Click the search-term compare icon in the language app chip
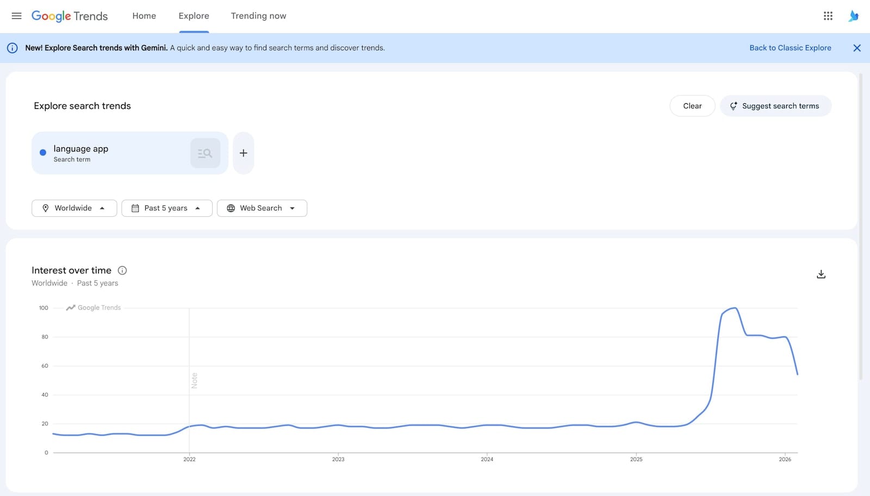The image size is (870, 496). tap(205, 153)
